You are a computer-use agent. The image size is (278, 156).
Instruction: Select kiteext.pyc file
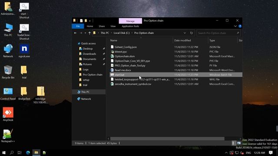(121, 52)
